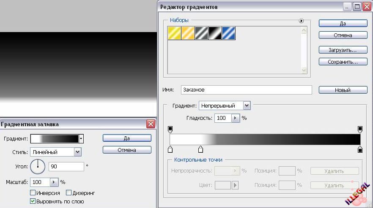373x208 pixels.
Task: Click the gradient bar in the editor
Action: point(265,140)
